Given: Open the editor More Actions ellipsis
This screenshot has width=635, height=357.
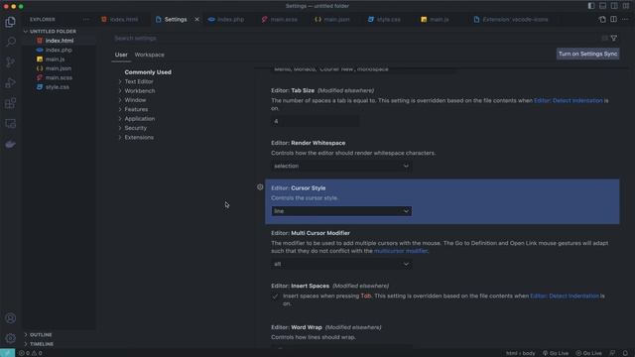Looking at the screenshot, I should (625, 20).
